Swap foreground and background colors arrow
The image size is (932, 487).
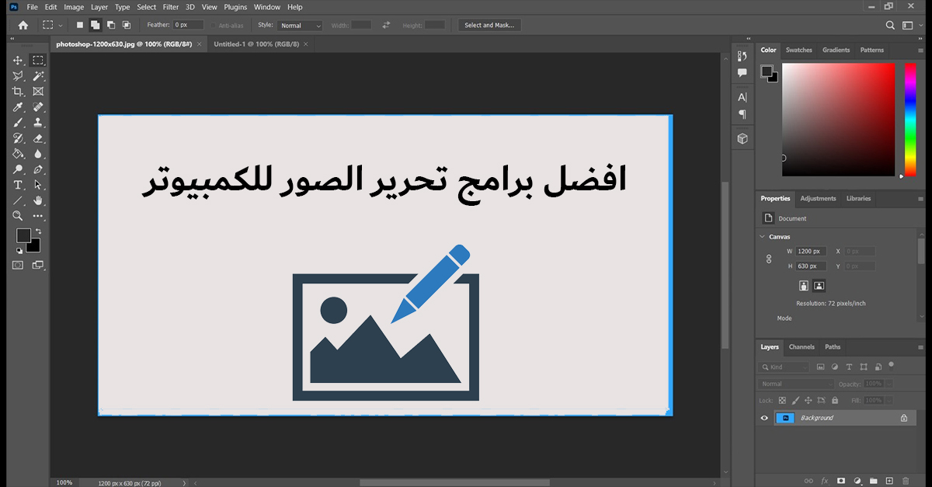(37, 231)
